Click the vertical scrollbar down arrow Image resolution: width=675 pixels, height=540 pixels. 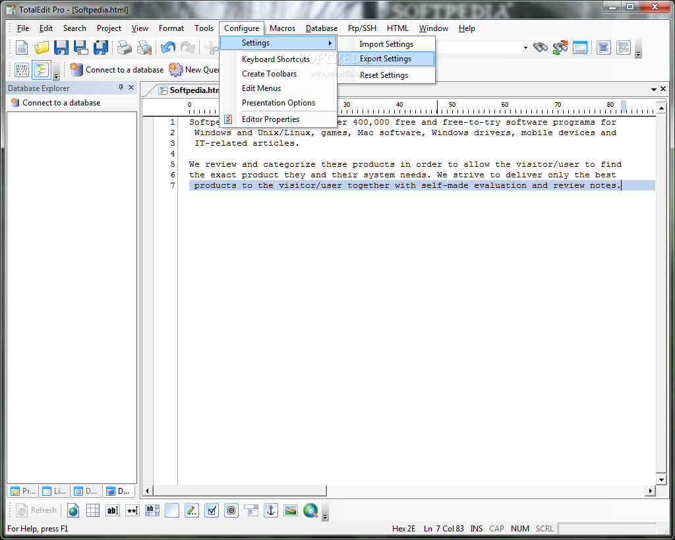[x=661, y=479]
